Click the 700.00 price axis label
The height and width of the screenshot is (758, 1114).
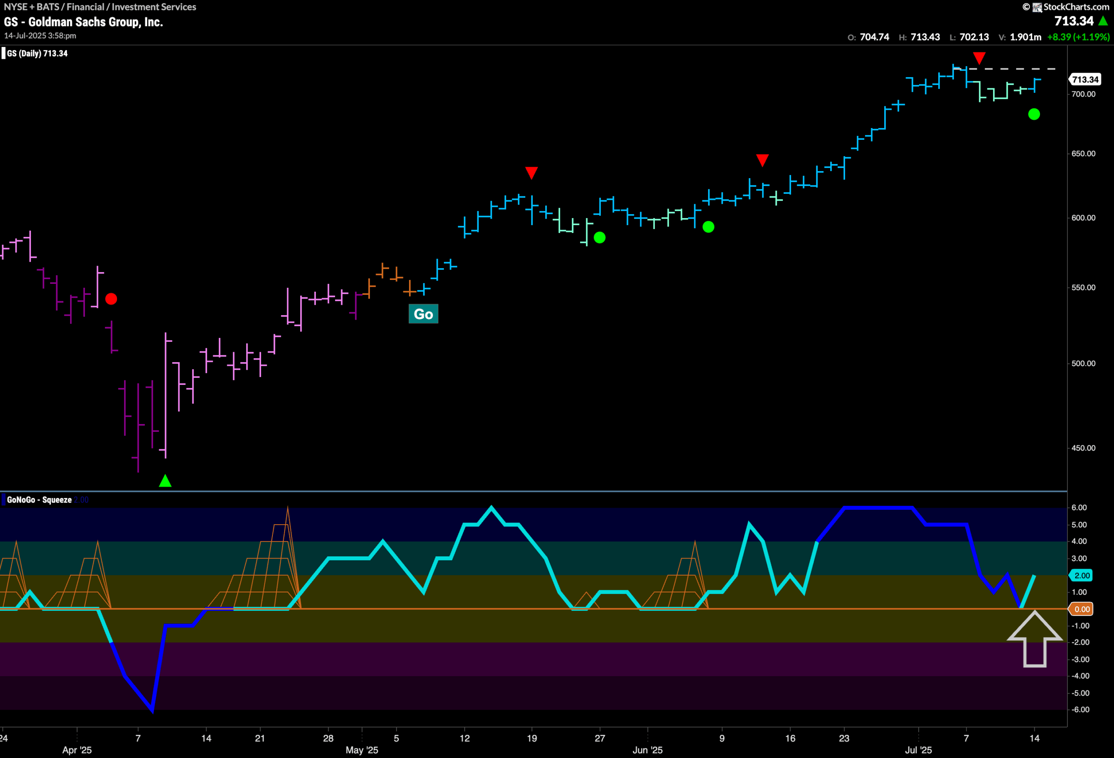coord(1084,94)
